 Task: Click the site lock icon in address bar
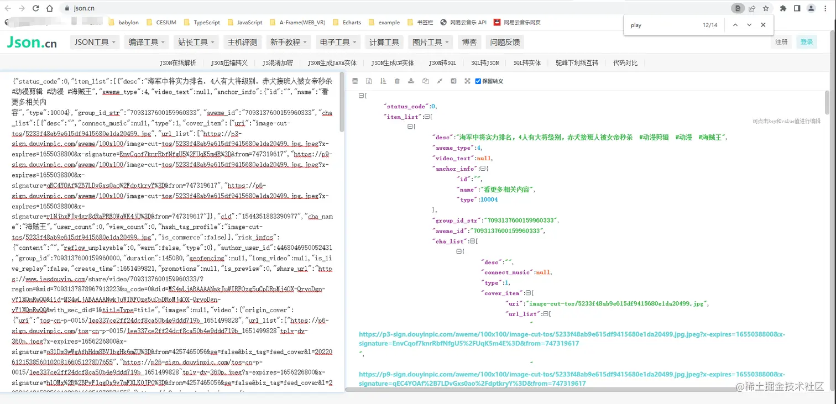tap(67, 8)
